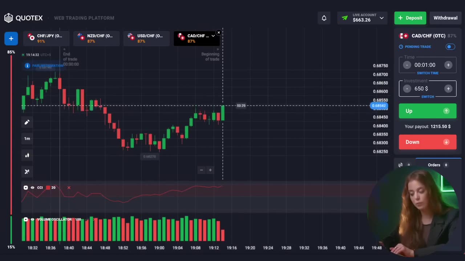
Task: Close the CAD/CHF asset tab
Action: pos(218,33)
